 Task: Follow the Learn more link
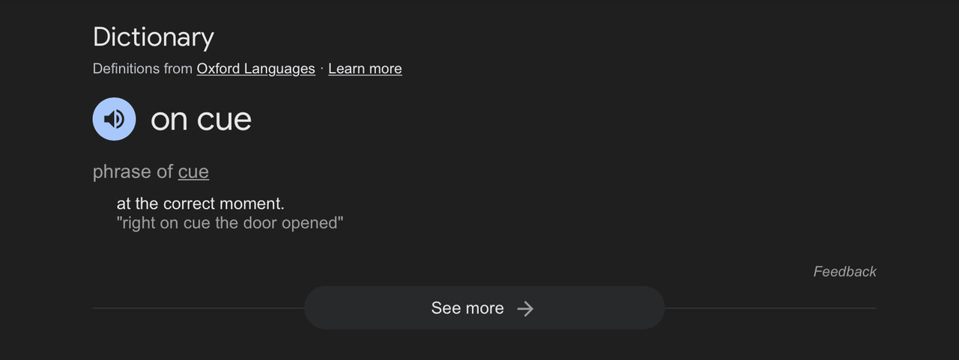pyautogui.click(x=365, y=69)
